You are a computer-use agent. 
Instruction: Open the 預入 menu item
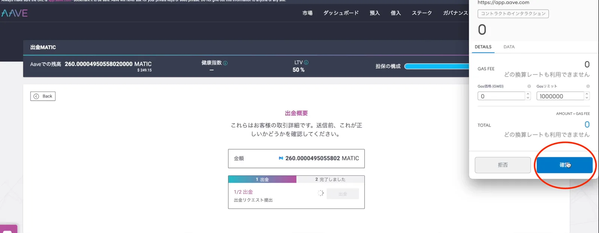(x=375, y=13)
